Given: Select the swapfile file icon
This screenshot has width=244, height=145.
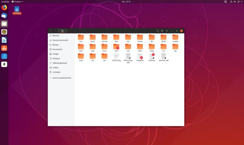Looking at the screenshot, I should point(140,56).
